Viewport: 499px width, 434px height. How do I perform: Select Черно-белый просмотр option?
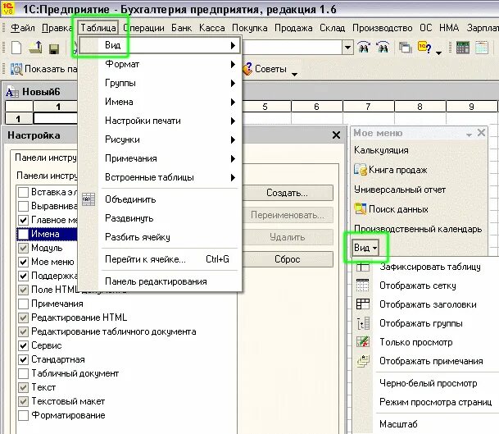(x=428, y=383)
